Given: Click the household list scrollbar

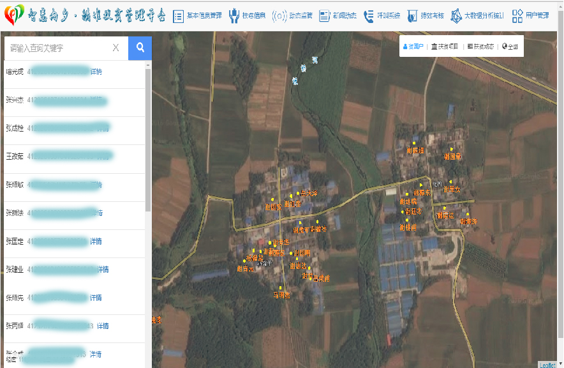Looking at the screenshot, I should [x=148, y=141].
